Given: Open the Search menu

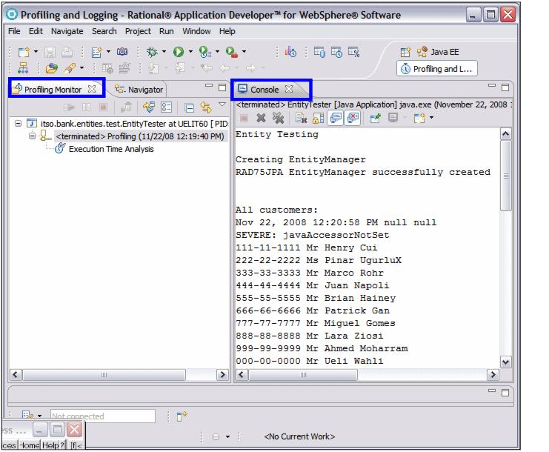Looking at the screenshot, I should click(104, 31).
